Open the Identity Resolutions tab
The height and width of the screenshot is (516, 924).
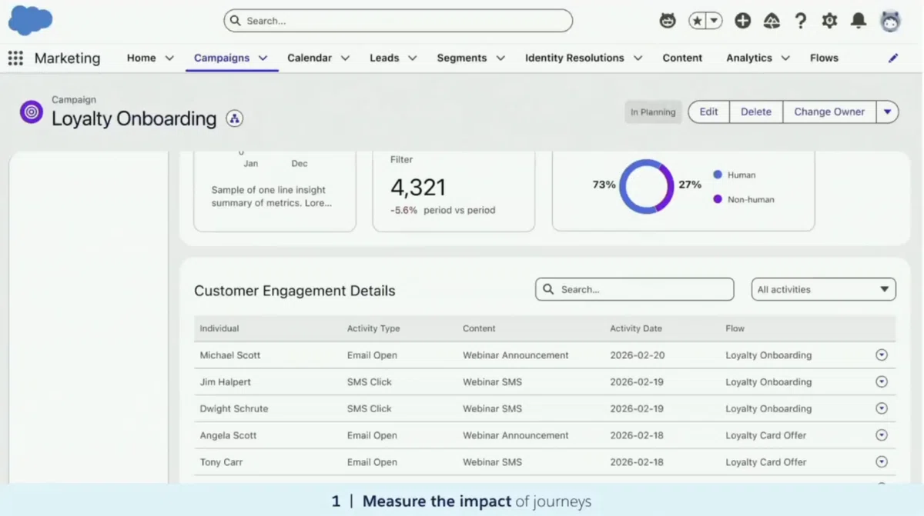tap(574, 58)
